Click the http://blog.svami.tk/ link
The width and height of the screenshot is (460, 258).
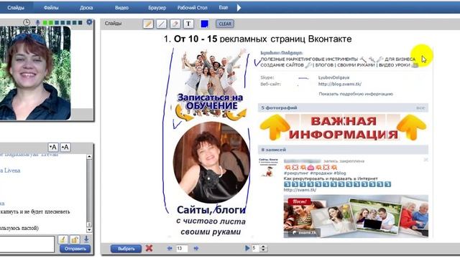340,84
